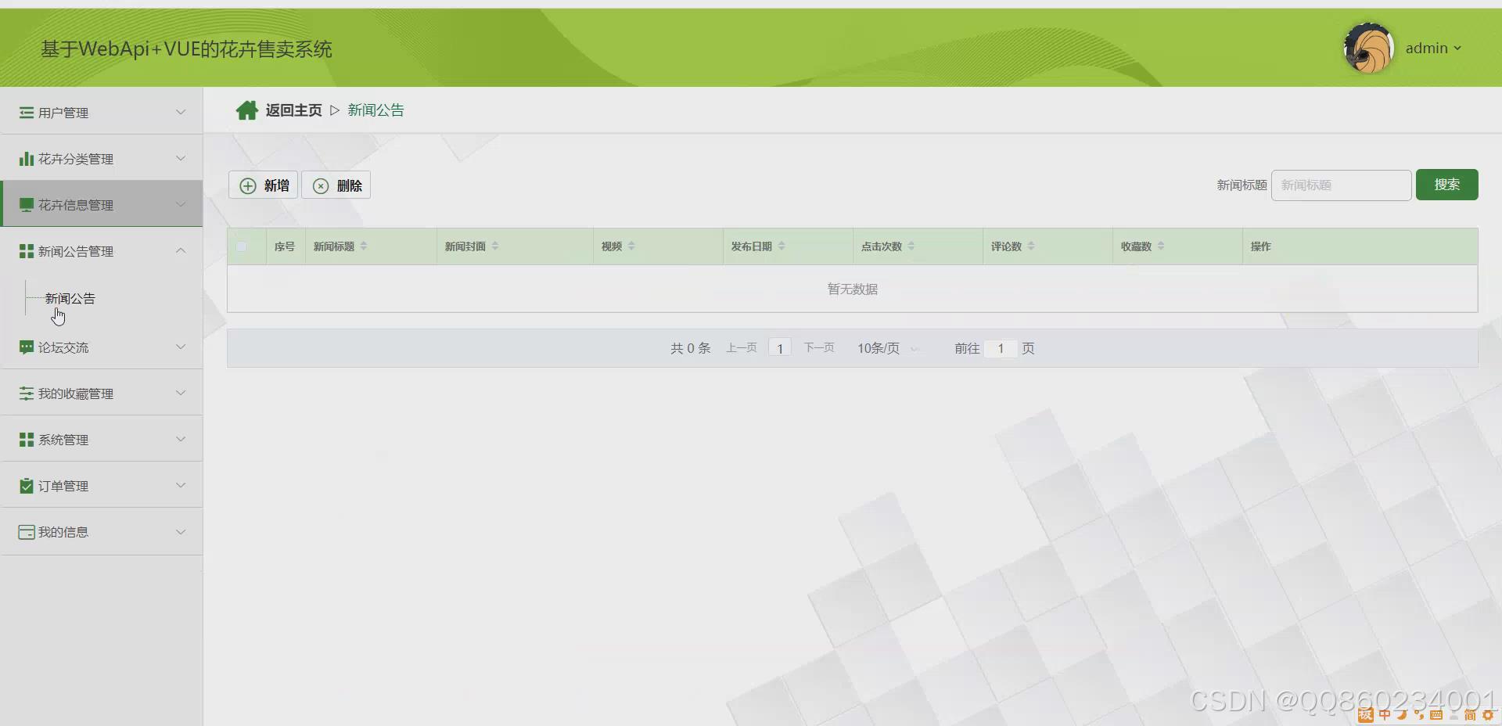
Task: Sort table by 新闻标题 column
Action: point(364,246)
